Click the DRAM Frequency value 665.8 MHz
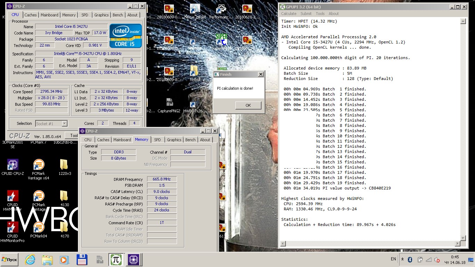Screen dimensions: 475x267 point(162,179)
